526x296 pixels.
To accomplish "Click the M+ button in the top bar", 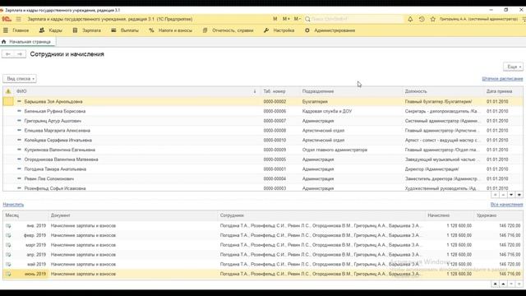I will point(286,19).
